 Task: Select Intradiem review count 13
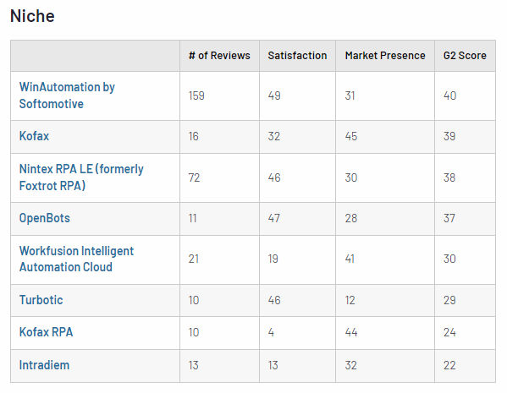tap(193, 365)
